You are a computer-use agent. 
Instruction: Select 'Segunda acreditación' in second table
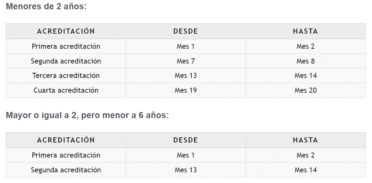66,170
